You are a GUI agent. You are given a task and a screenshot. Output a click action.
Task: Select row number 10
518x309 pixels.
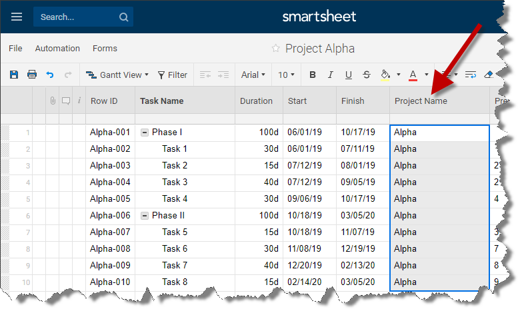pos(26,282)
